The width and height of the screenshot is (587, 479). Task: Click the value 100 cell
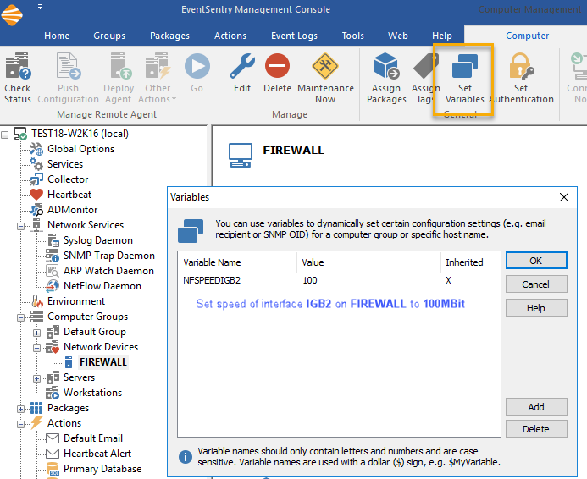310,280
